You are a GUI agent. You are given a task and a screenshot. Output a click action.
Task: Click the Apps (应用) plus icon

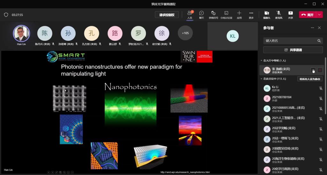coord(239,15)
